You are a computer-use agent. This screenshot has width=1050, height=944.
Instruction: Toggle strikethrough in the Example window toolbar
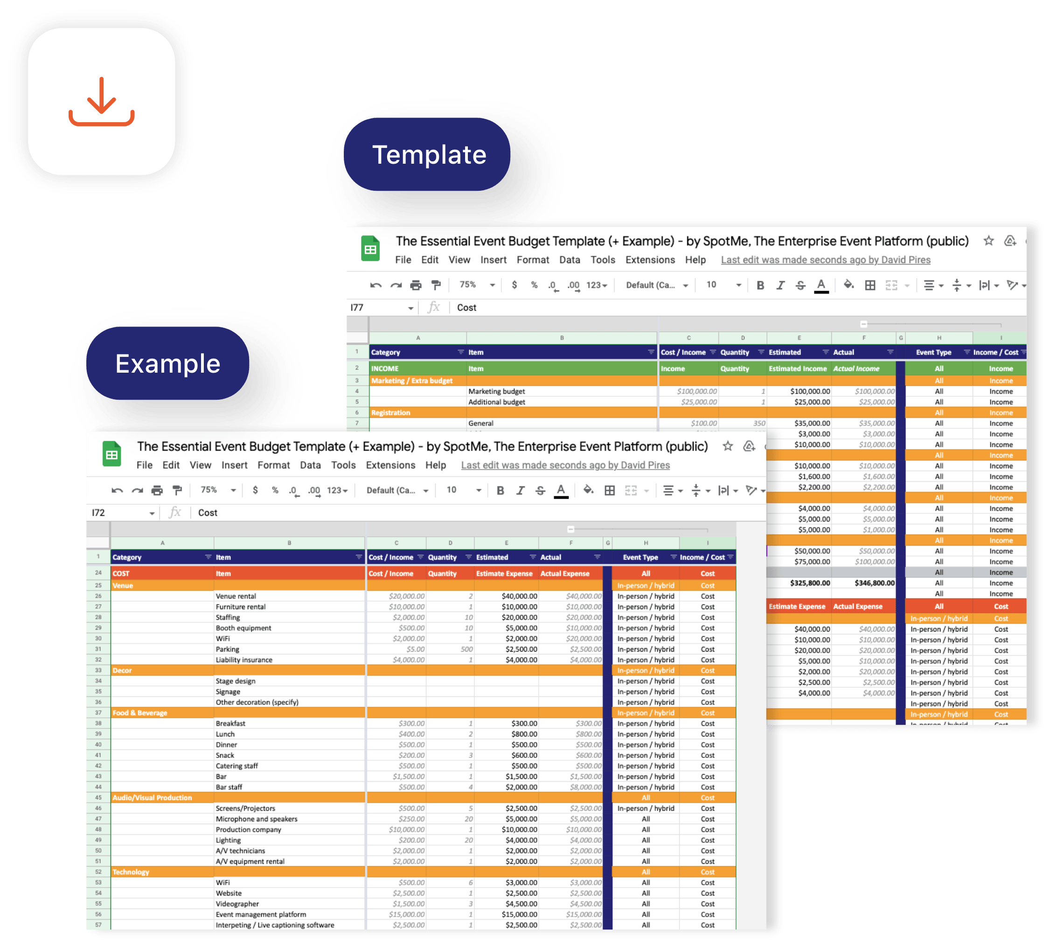coord(541,490)
